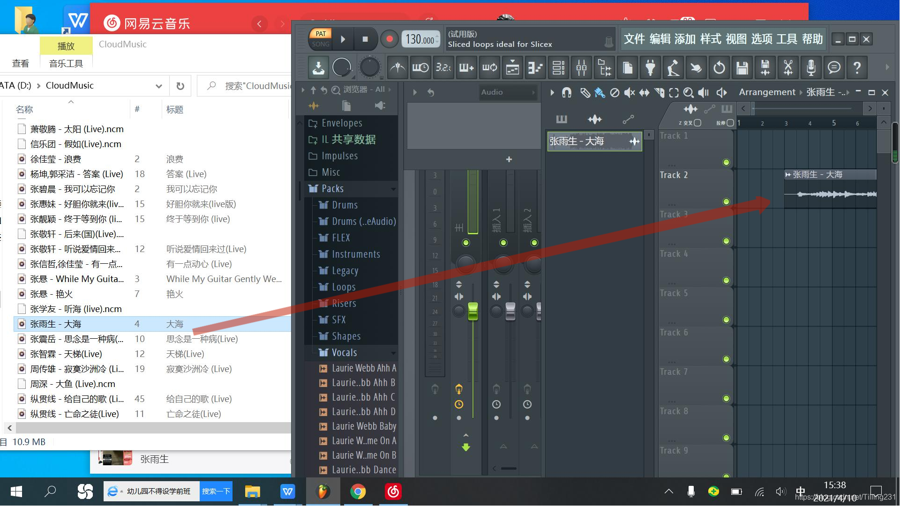
Task: Open the 工具 menu
Action: click(x=787, y=39)
